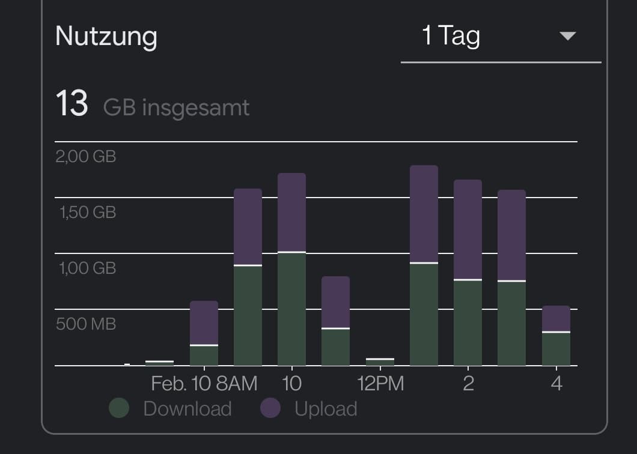Viewport: 637px width, 454px height.
Task: Click the tiny usage bar above 12PM
Action: 380,362
